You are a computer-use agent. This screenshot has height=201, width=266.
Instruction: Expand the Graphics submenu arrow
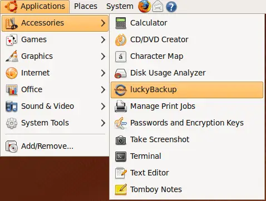click(x=103, y=56)
